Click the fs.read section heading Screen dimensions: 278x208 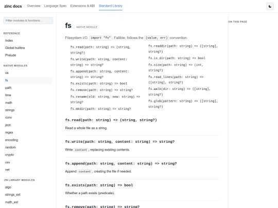point(111,120)
